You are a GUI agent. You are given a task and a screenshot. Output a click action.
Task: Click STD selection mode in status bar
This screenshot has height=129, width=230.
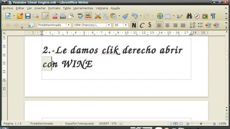[114, 124]
